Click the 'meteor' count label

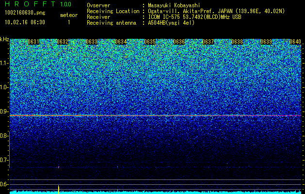[69, 15]
